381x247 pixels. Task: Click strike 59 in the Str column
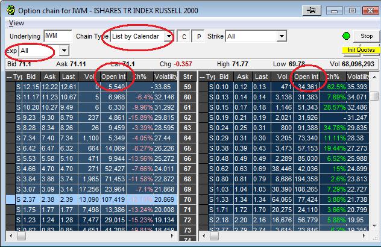(x=187, y=87)
